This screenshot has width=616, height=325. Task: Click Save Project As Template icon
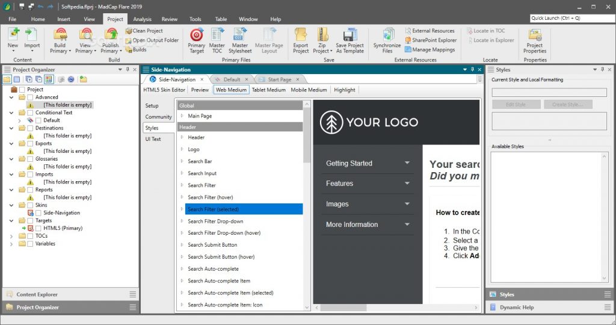click(x=350, y=35)
